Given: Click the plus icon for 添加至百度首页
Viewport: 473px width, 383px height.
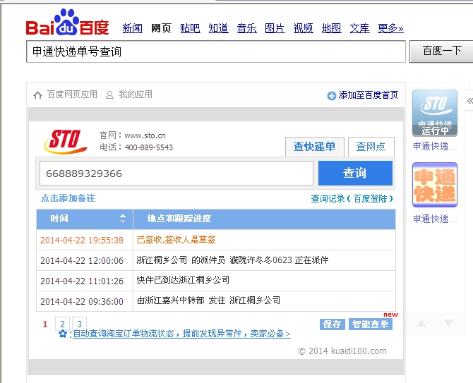Looking at the screenshot, I should tap(332, 96).
